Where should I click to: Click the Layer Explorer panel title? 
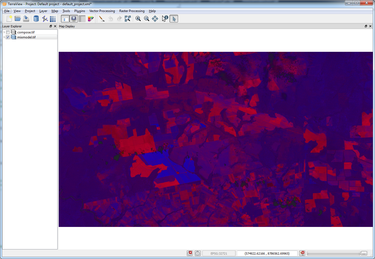pyautogui.click(x=12, y=26)
